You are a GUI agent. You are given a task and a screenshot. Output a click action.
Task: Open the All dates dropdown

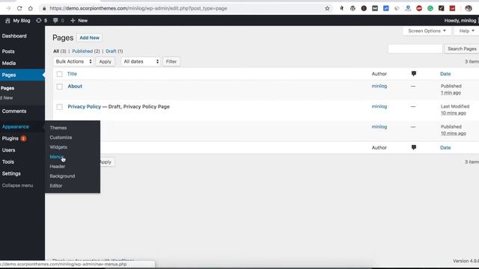pyautogui.click(x=141, y=61)
